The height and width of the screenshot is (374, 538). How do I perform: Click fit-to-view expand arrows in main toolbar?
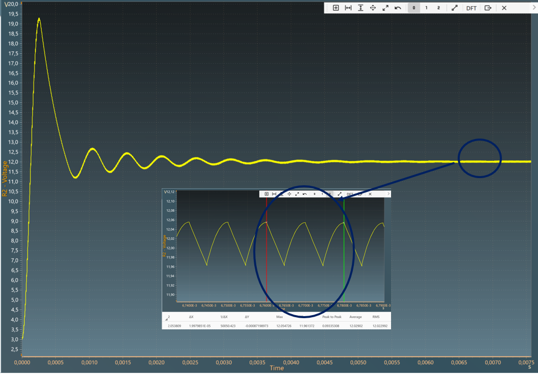point(385,8)
